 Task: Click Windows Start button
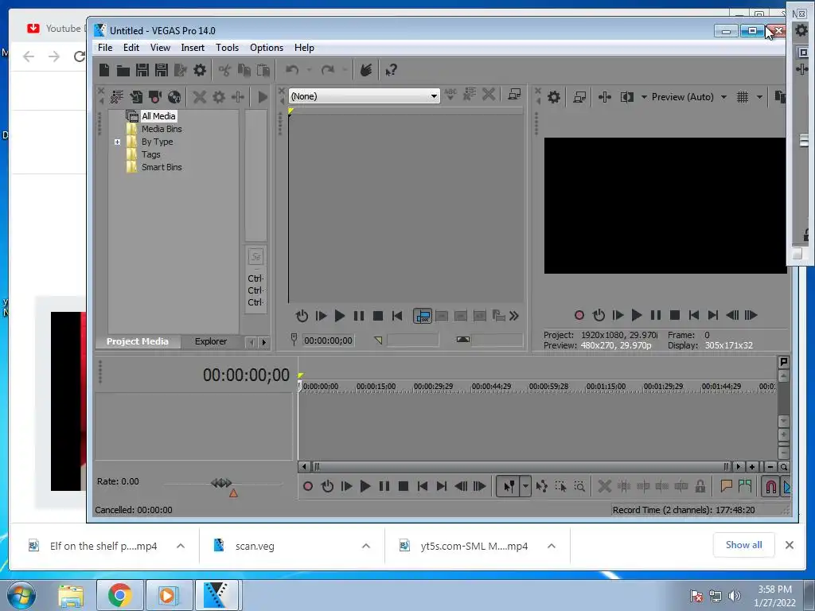pos(21,595)
